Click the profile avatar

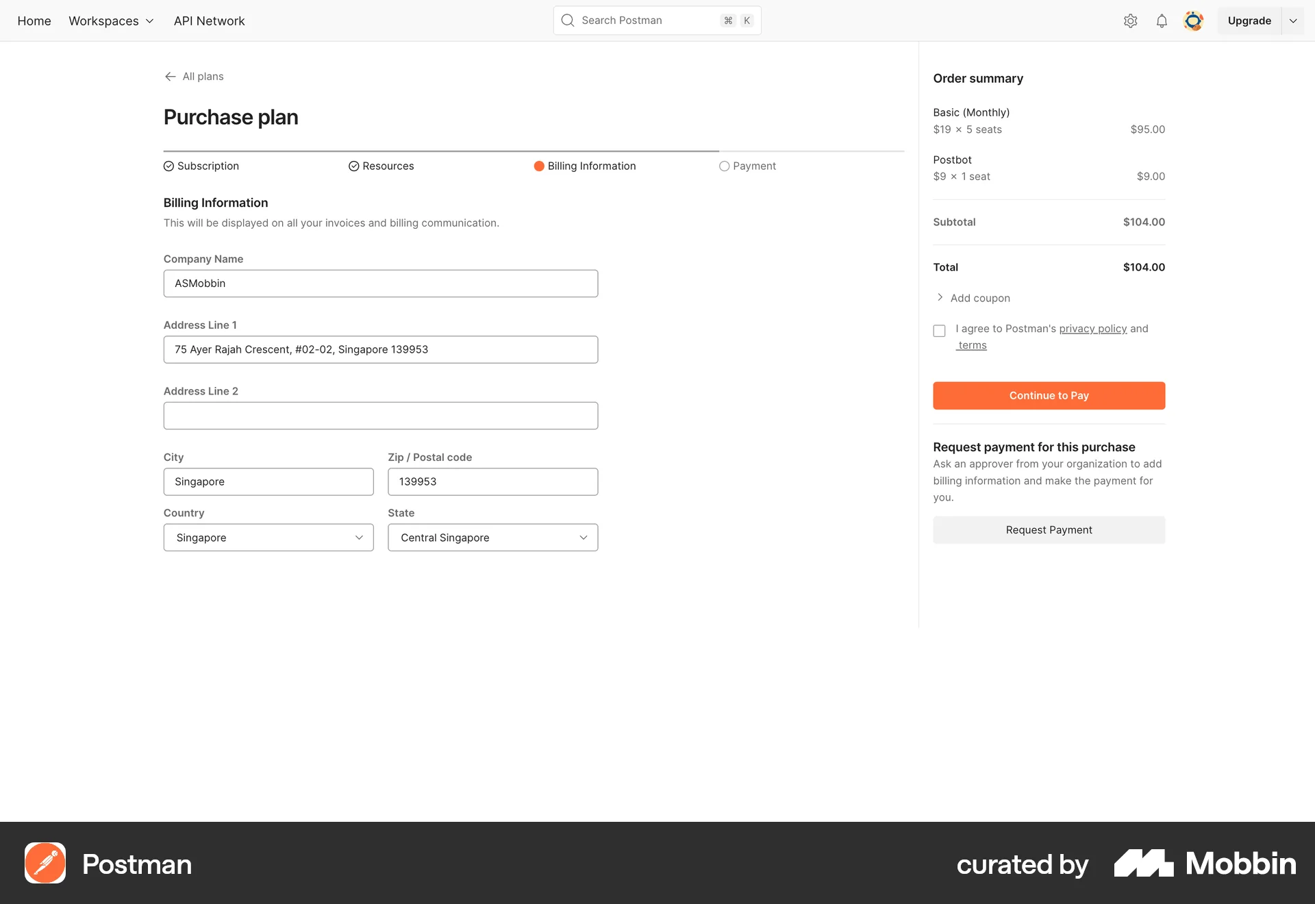(1193, 21)
